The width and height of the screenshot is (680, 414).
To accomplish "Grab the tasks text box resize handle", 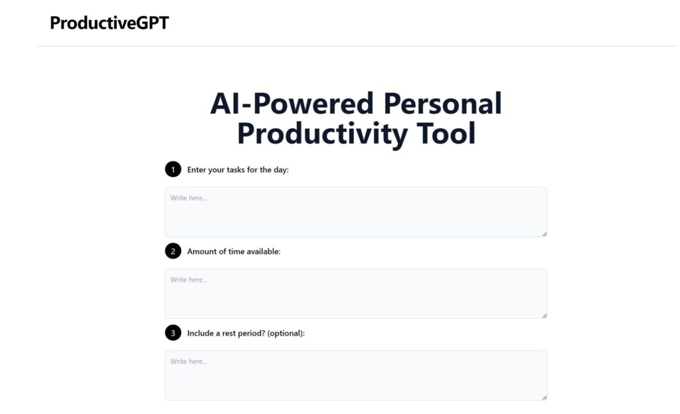I will coord(544,233).
